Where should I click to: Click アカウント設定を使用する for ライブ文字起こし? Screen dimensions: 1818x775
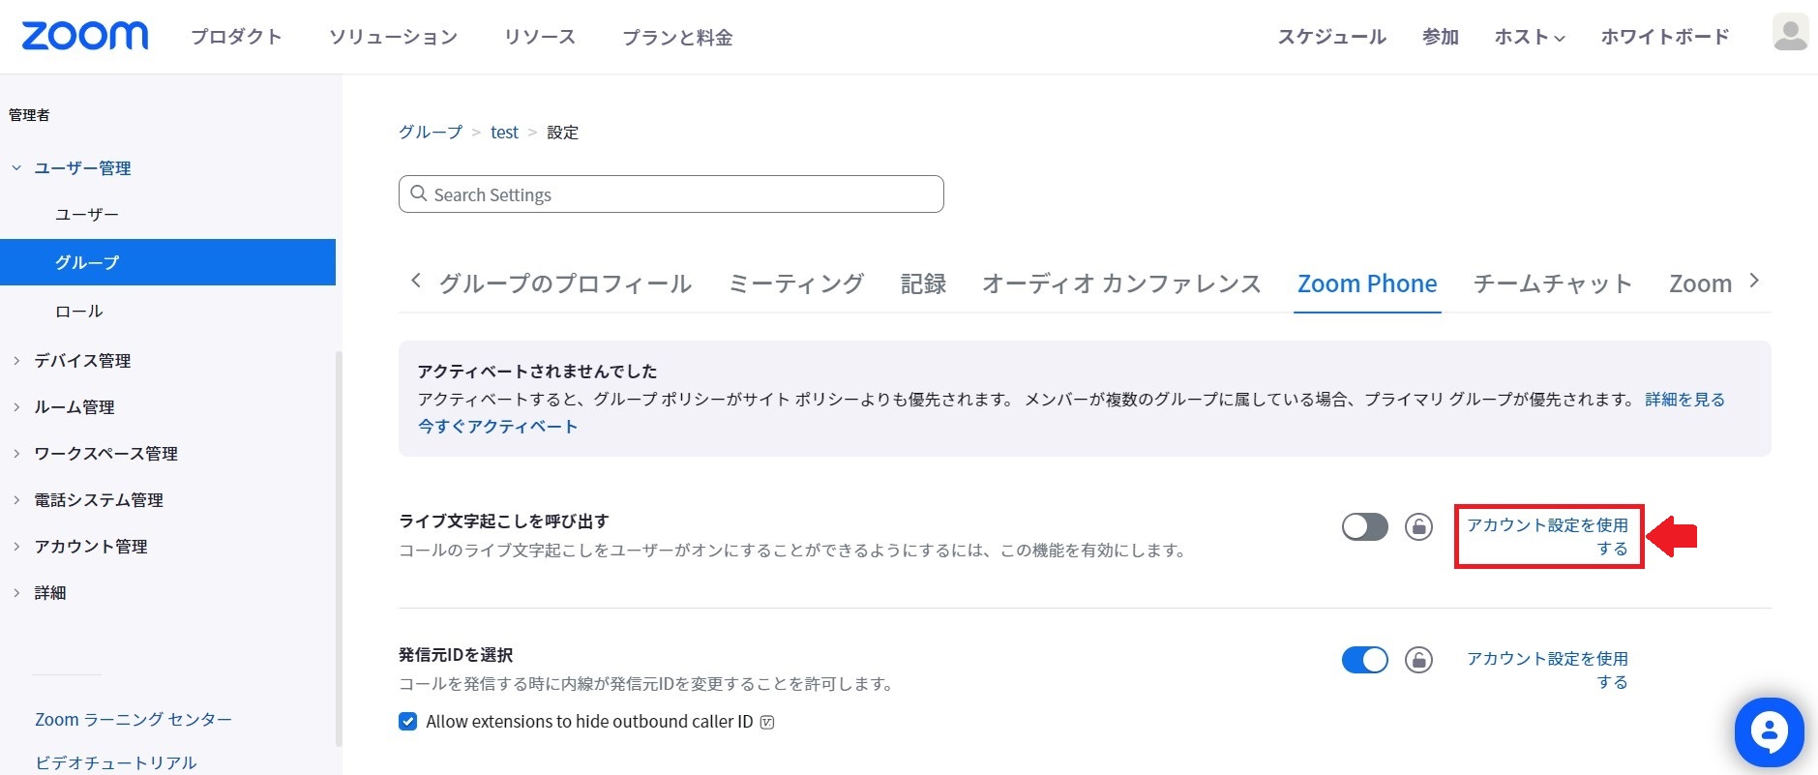1548,537
